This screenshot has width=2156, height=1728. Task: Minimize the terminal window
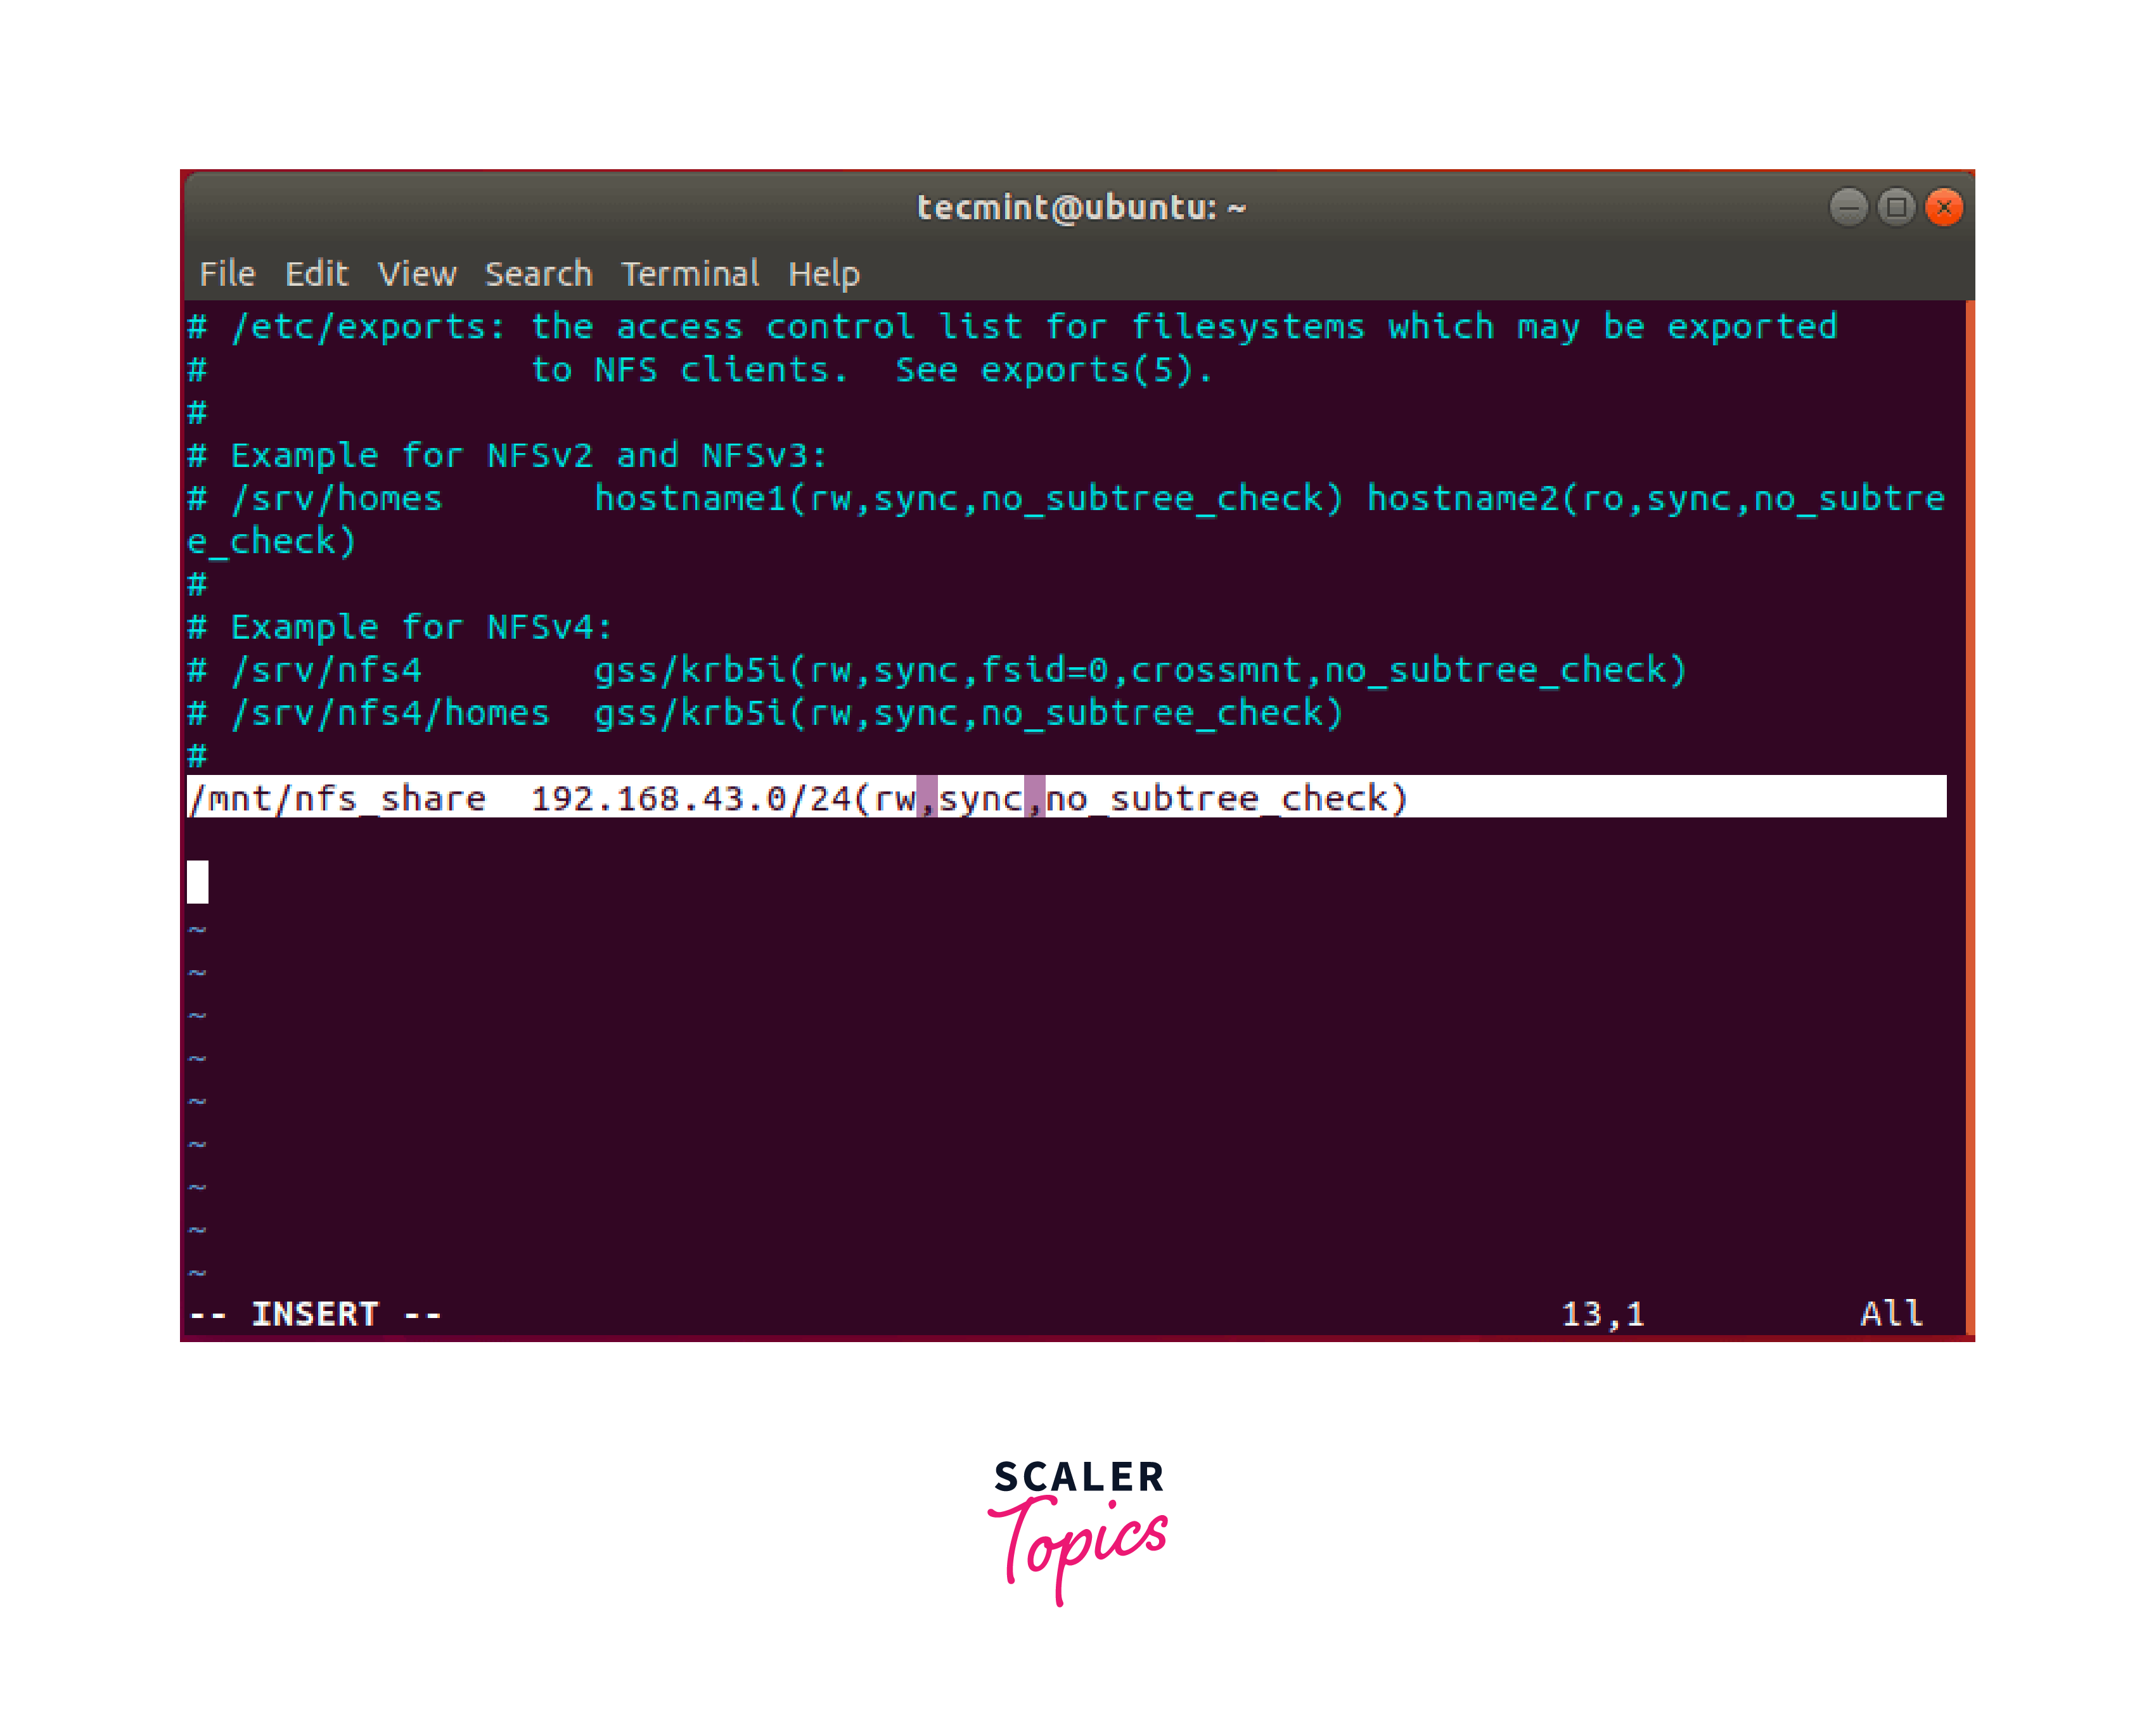tap(1848, 207)
